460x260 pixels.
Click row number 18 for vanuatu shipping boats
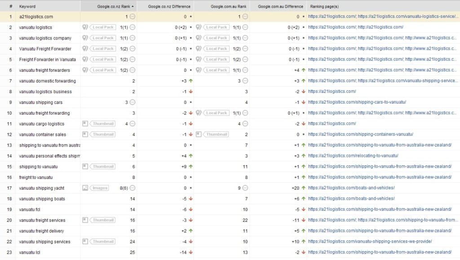9,199
